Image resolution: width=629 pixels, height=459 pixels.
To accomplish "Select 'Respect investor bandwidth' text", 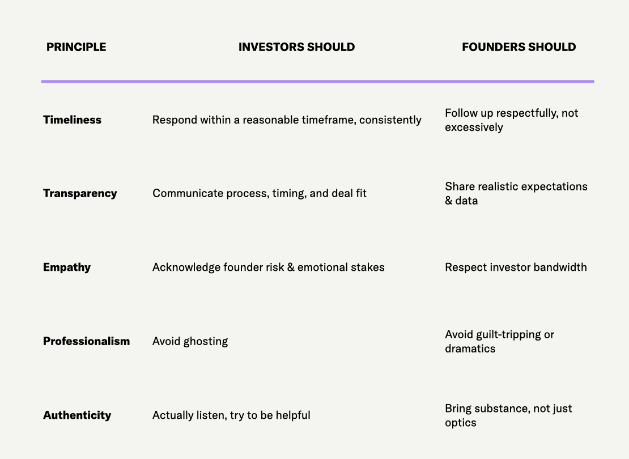I will 516,267.
